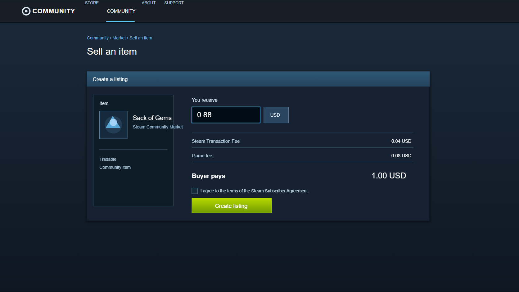519x292 pixels.
Task: Select the COMMUNITY navigation tab
Action: (121, 11)
